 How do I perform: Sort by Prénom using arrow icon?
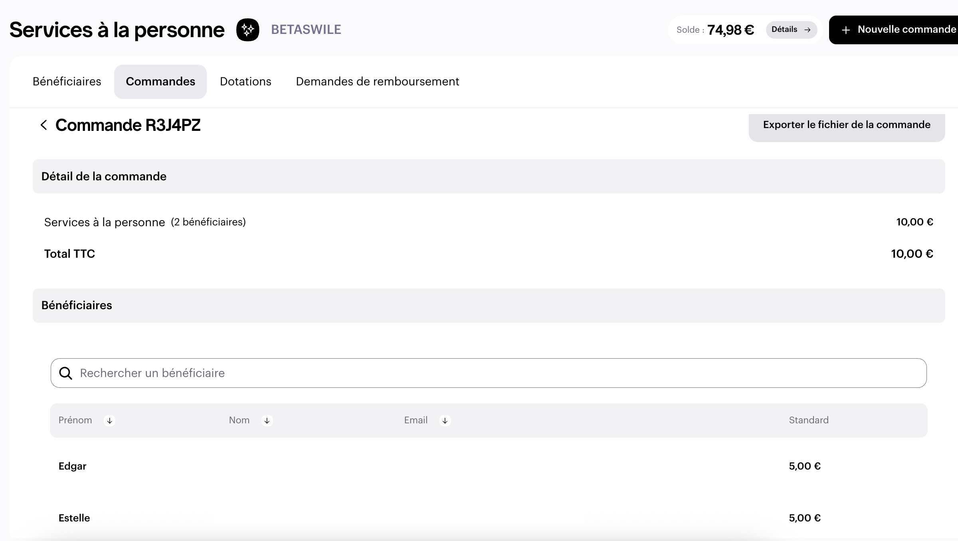point(109,421)
